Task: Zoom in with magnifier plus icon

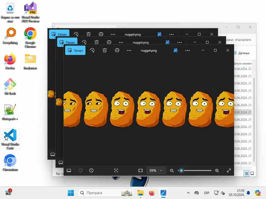Action: (217, 170)
